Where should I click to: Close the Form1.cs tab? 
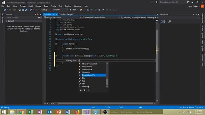56,14
